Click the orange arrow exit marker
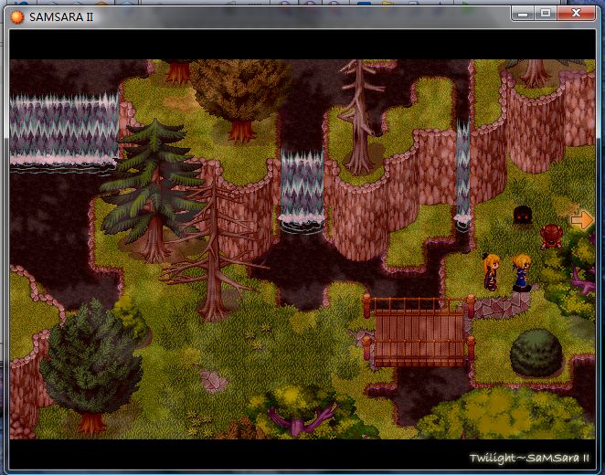The height and width of the screenshot is (475, 605). (581, 220)
